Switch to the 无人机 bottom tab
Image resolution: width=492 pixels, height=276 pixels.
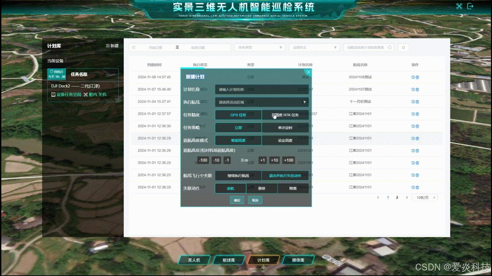point(194,260)
